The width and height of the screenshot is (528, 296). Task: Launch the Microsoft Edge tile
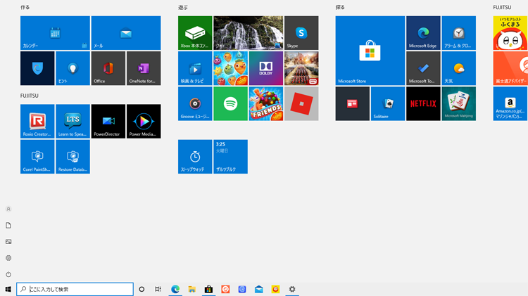tap(423, 33)
